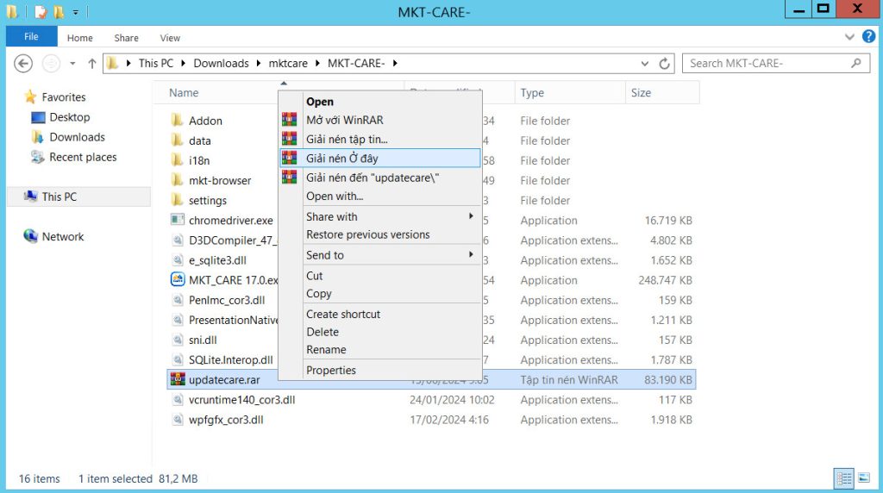Choose Cut from the context menu

pos(314,275)
